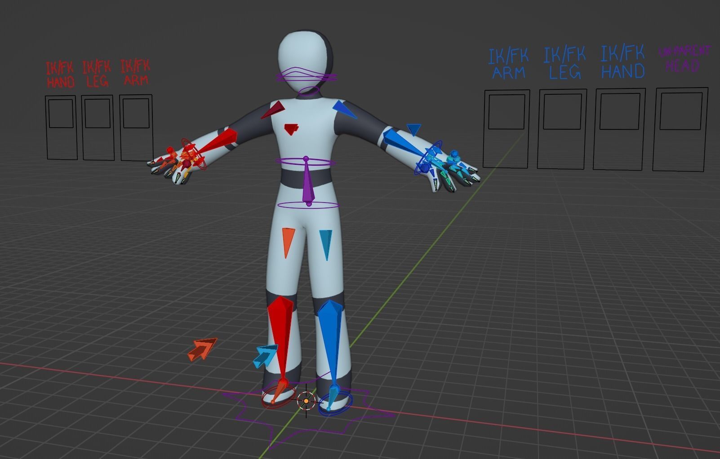Click slider handle under blue IK/FK ARM
Screen dimensions: 720x459
point(507,111)
